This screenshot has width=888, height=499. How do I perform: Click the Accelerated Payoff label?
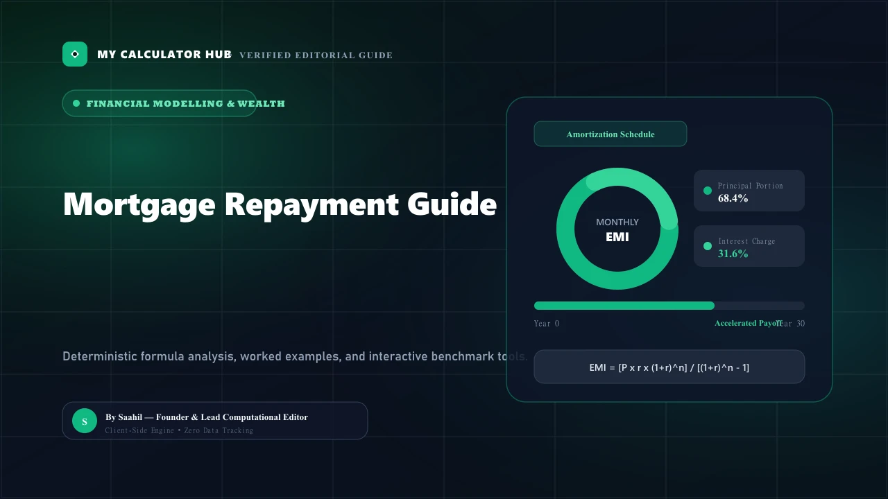(749, 324)
